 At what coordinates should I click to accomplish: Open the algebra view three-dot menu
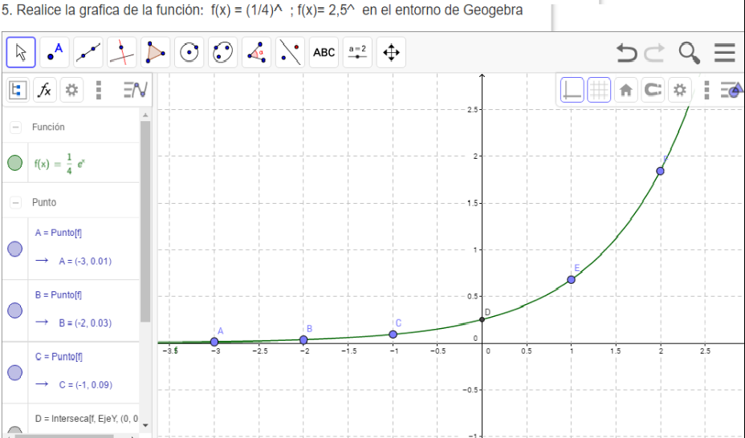[x=99, y=90]
